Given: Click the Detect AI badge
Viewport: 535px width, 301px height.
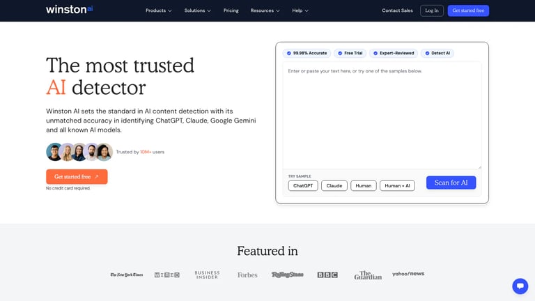Looking at the screenshot, I should [x=437, y=53].
